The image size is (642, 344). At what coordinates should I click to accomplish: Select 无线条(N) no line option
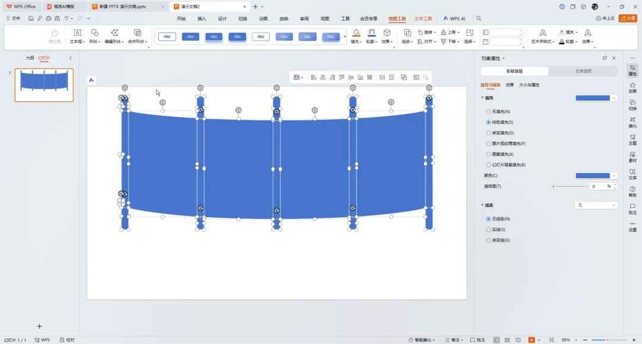click(498, 219)
